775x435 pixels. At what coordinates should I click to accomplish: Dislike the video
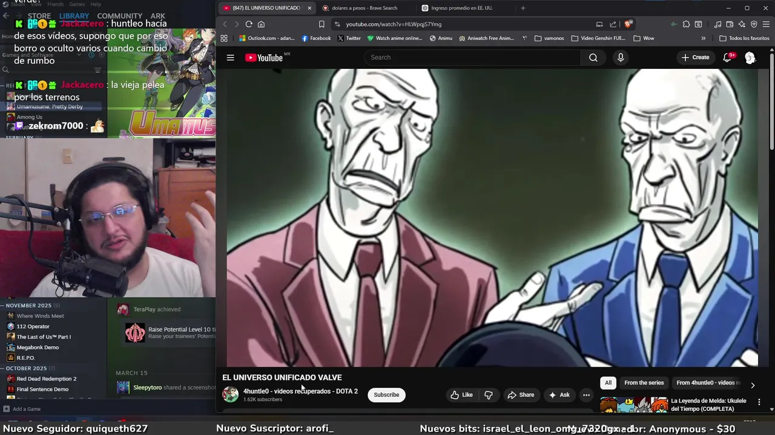[x=488, y=395]
